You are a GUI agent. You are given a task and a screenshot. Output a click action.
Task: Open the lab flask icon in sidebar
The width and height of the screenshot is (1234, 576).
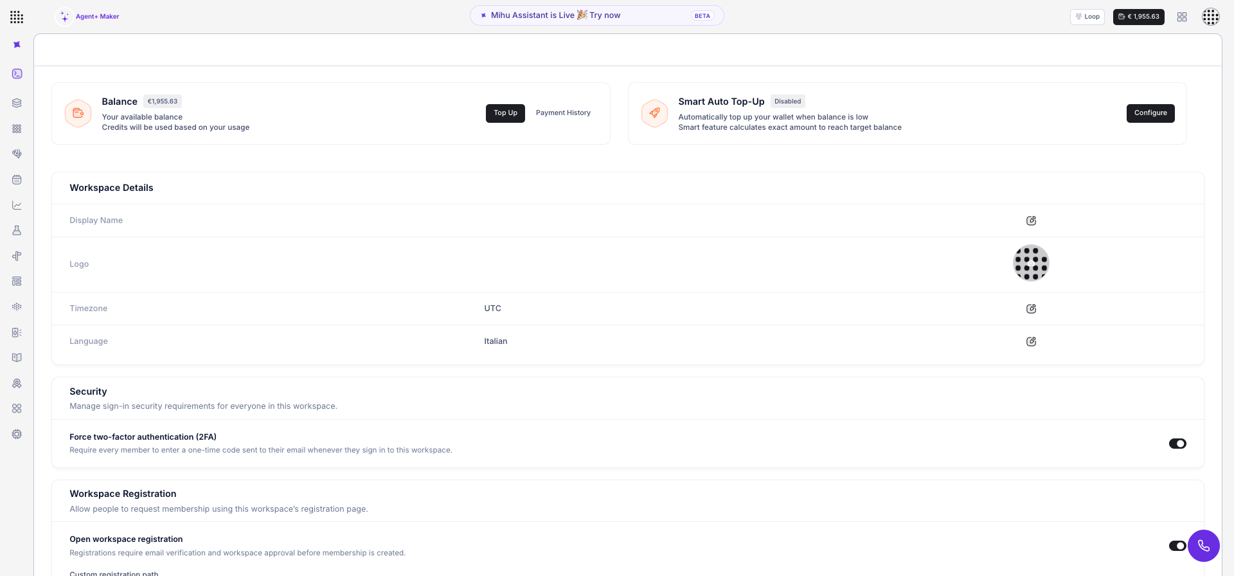point(17,230)
